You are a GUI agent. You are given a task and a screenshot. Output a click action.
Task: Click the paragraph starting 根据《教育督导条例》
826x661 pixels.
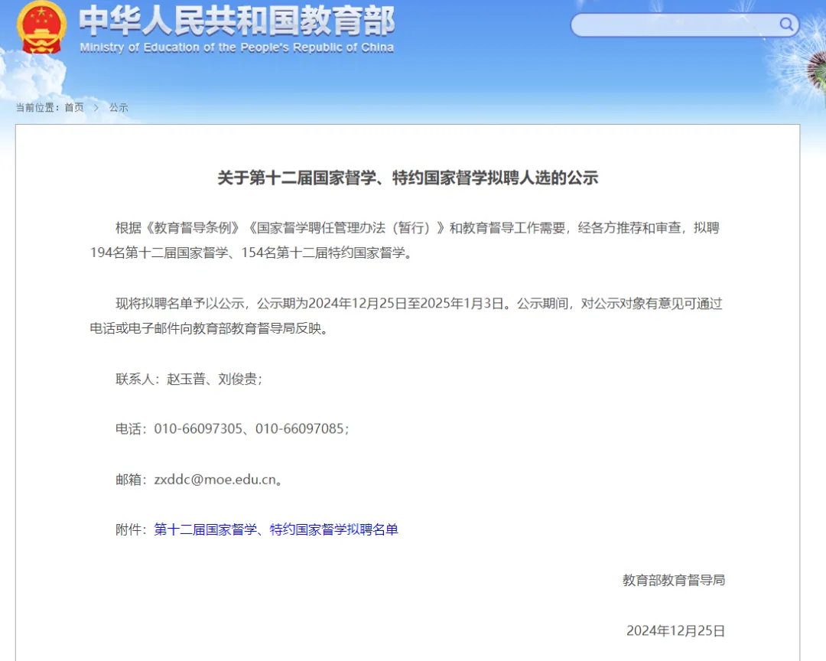[x=405, y=240]
